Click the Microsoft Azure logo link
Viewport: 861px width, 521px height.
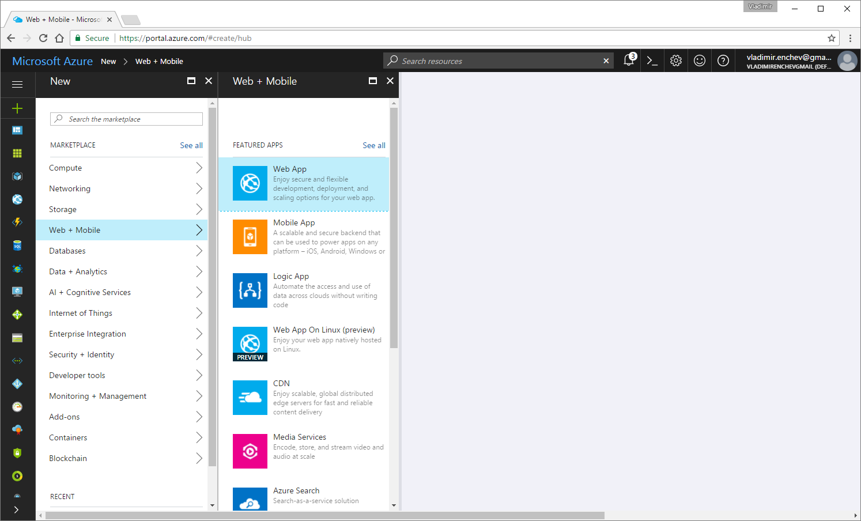(x=52, y=61)
